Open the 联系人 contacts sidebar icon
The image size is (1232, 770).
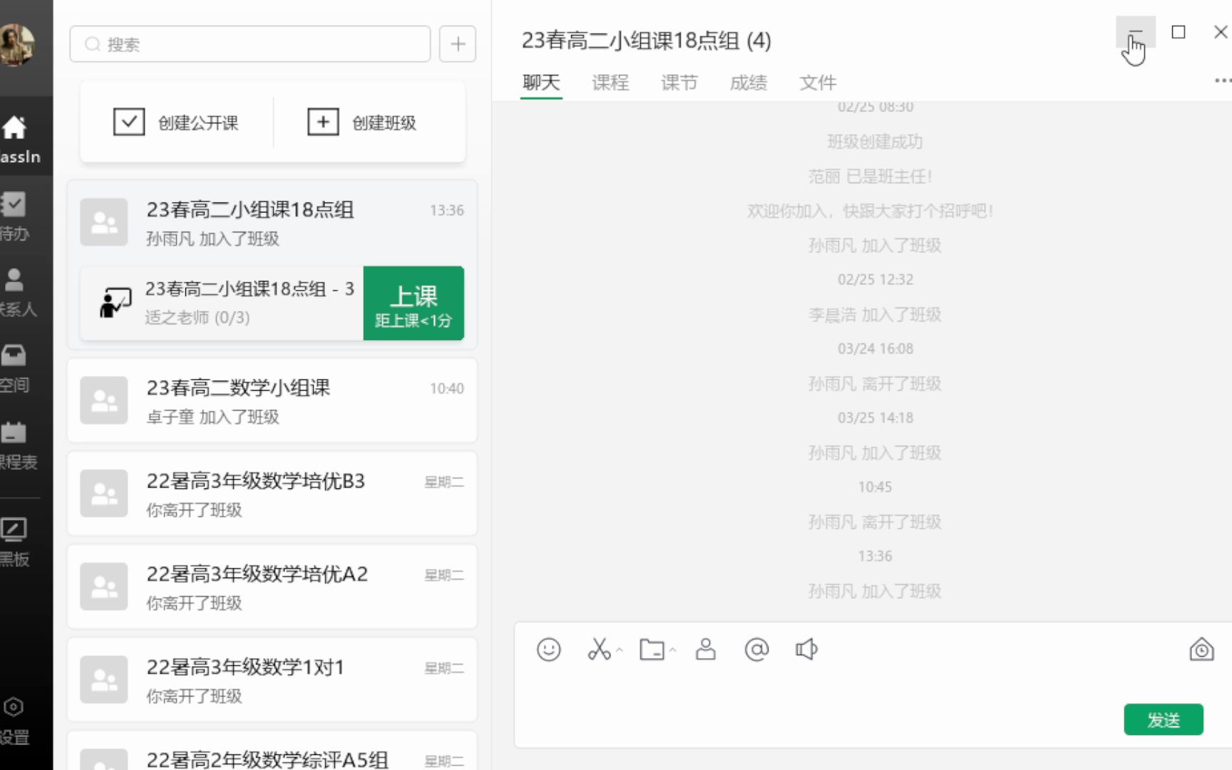tap(17, 292)
